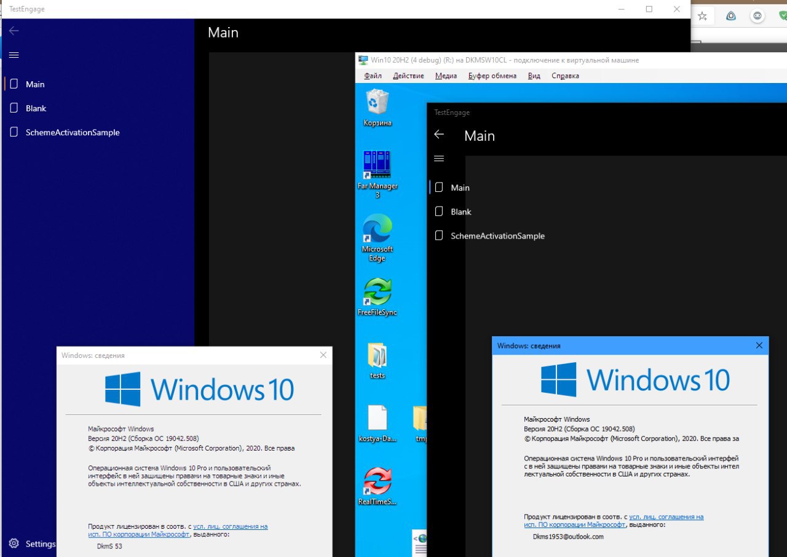Image resolution: width=787 pixels, height=557 pixels.
Task: Click 'DkmS 53' licensee text in left dialog
Action: pyautogui.click(x=109, y=545)
